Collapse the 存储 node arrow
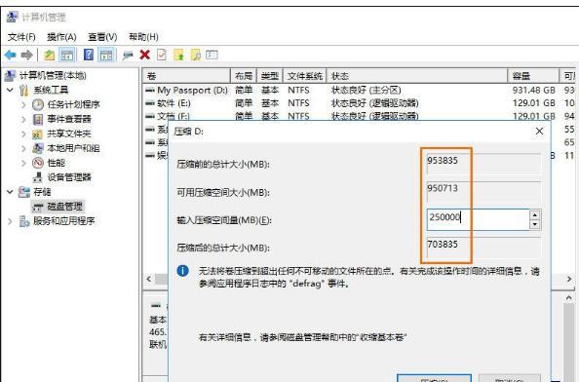This screenshot has height=382, width=579. pyautogui.click(x=11, y=192)
